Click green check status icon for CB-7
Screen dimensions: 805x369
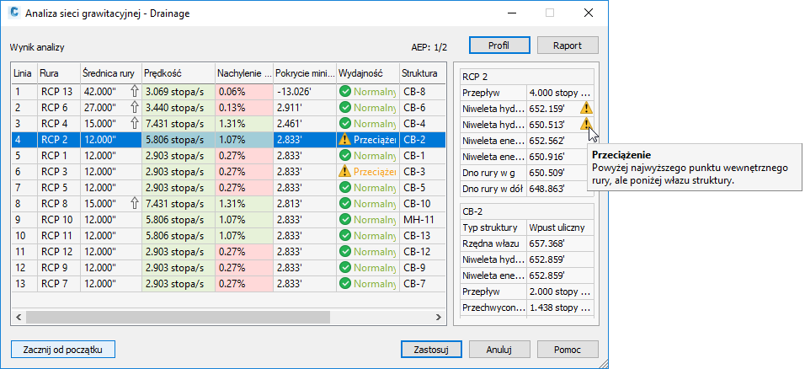tap(345, 284)
